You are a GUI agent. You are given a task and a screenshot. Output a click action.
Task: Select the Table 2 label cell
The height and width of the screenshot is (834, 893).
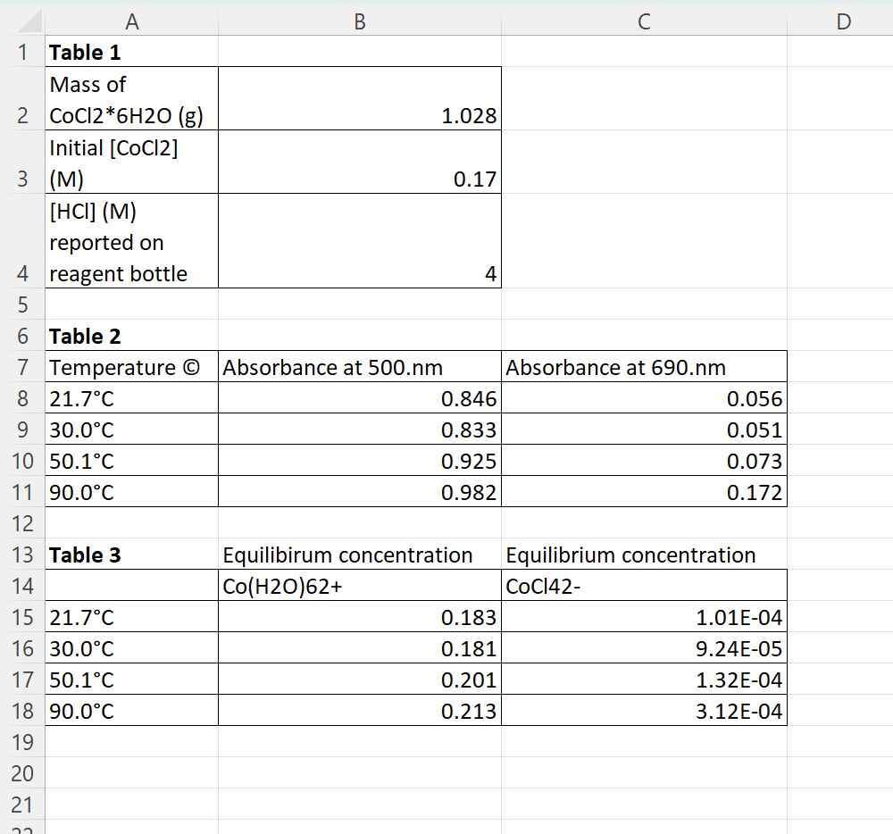click(x=132, y=336)
